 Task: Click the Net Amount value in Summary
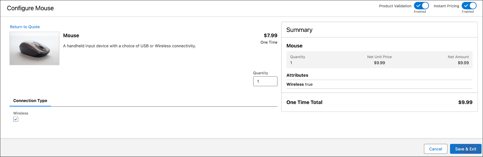click(x=463, y=63)
